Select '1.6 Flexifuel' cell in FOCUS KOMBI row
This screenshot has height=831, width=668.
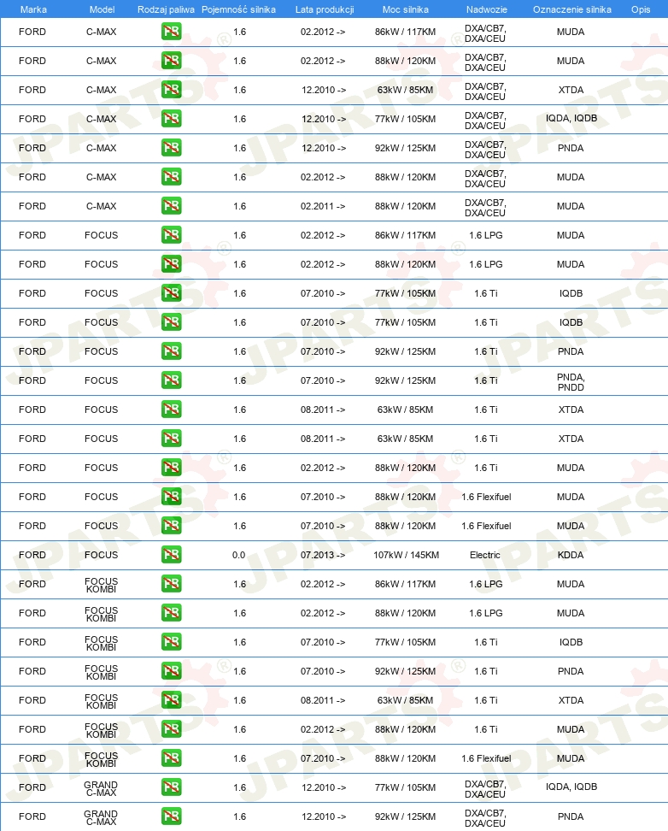486,758
